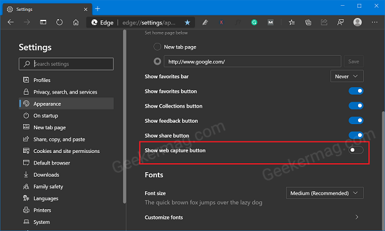385x231 pixels.
Task: Open the Grammarly extension
Action: [x=254, y=22]
